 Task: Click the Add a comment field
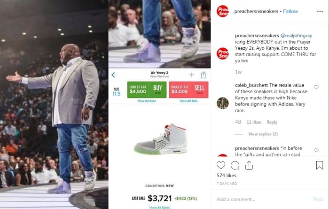coord(262,199)
